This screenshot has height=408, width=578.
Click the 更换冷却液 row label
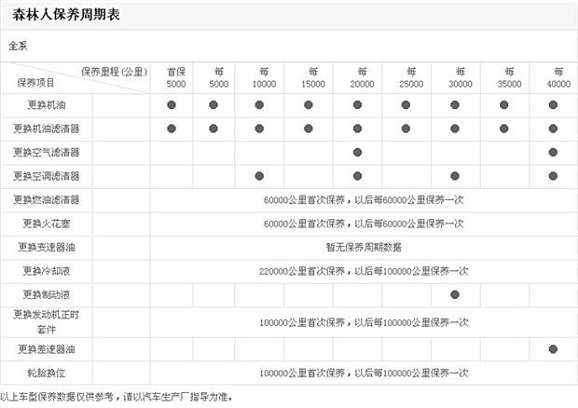click(x=47, y=271)
